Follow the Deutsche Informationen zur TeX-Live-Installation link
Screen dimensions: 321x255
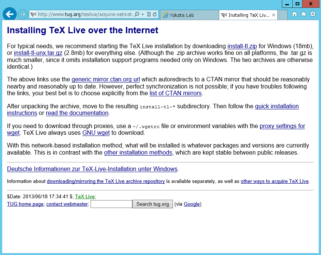92,169
